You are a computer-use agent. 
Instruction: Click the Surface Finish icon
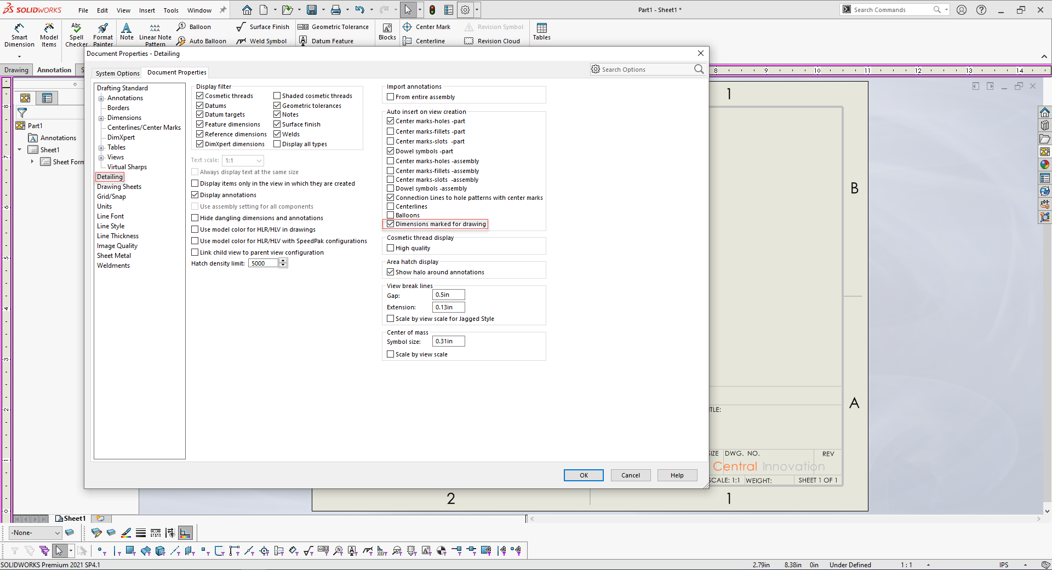coord(241,27)
